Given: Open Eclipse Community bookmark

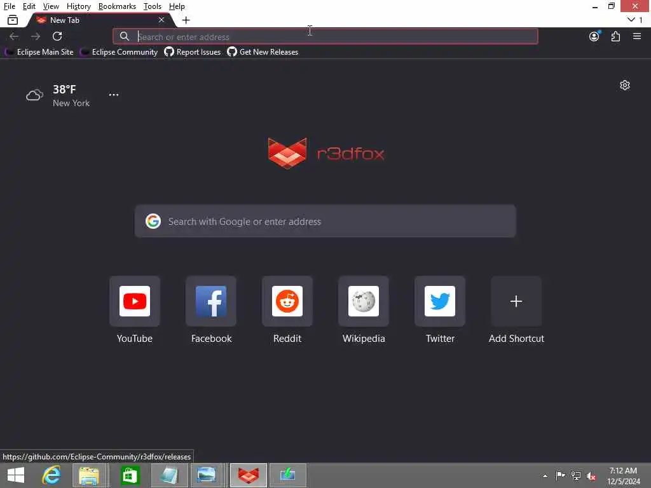Looking at the screenshot, I should click(x=119, y=52).
